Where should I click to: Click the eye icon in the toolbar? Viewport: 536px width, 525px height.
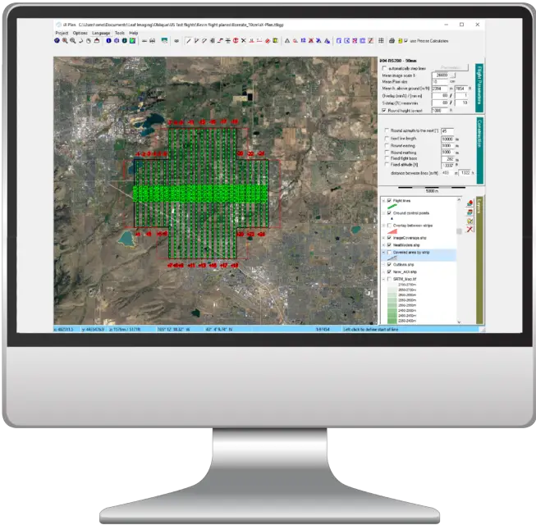click(x=176, y=41)
